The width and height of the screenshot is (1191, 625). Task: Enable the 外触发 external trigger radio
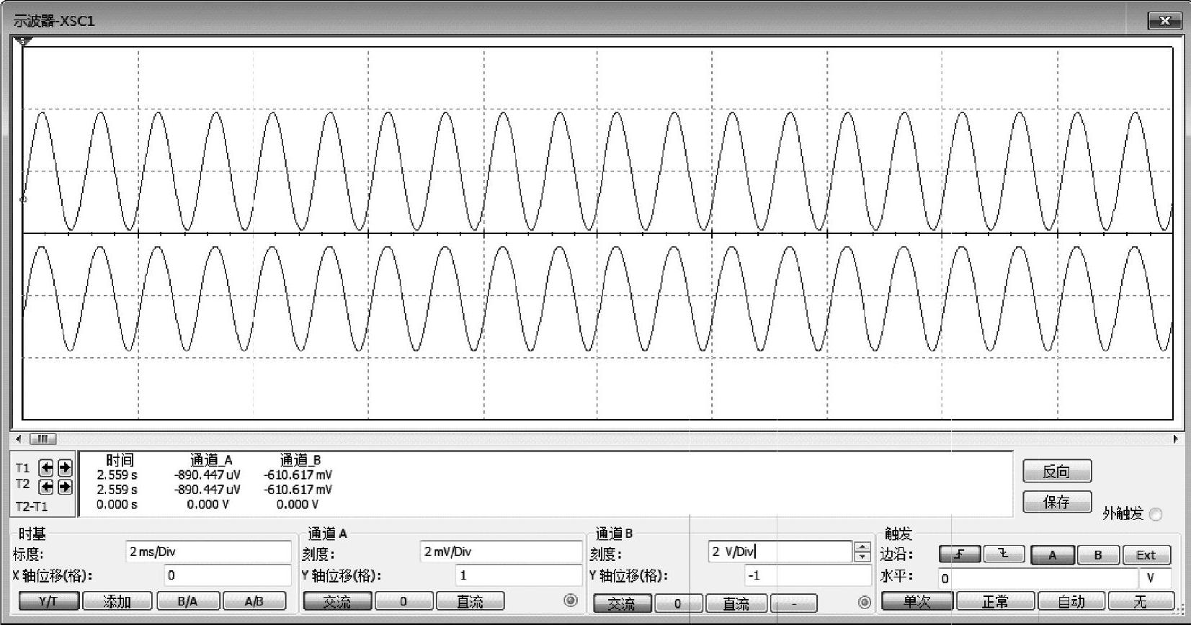click(x=1156, y=514)
